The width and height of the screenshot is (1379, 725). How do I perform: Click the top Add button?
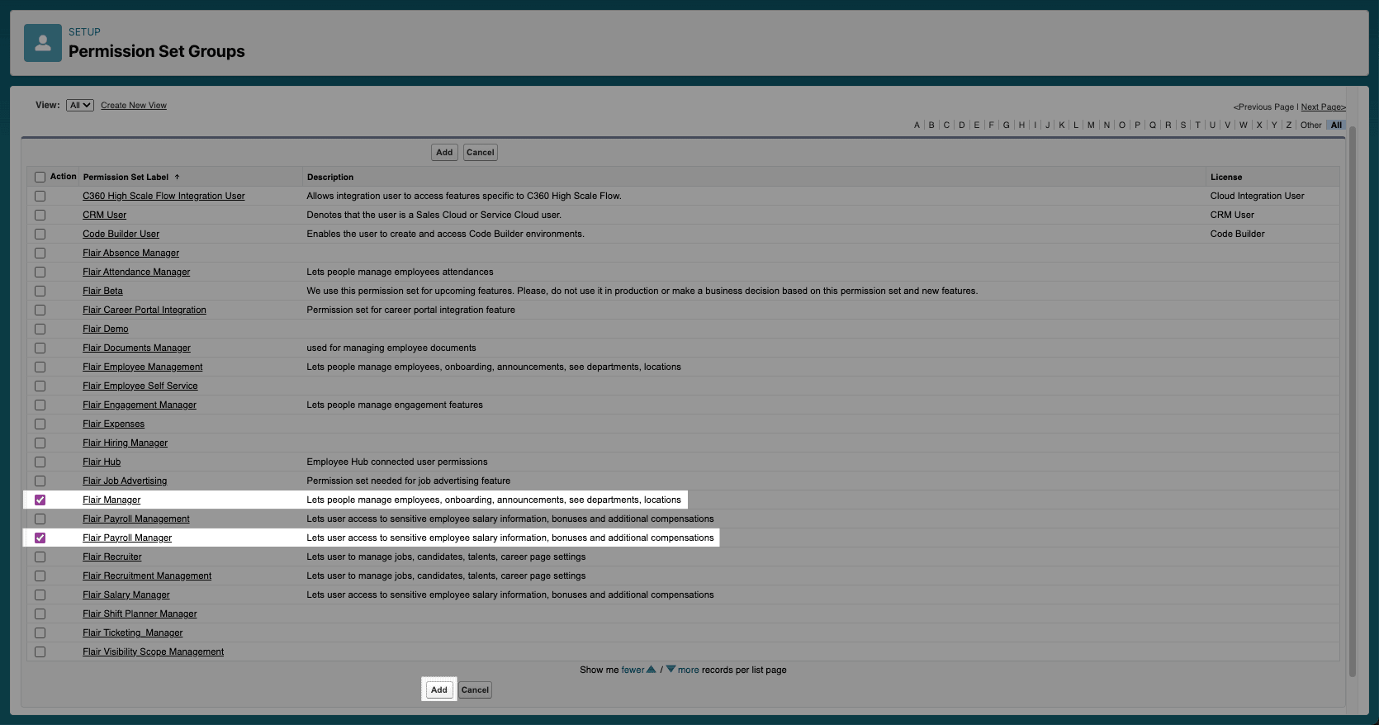click(444, 152)
